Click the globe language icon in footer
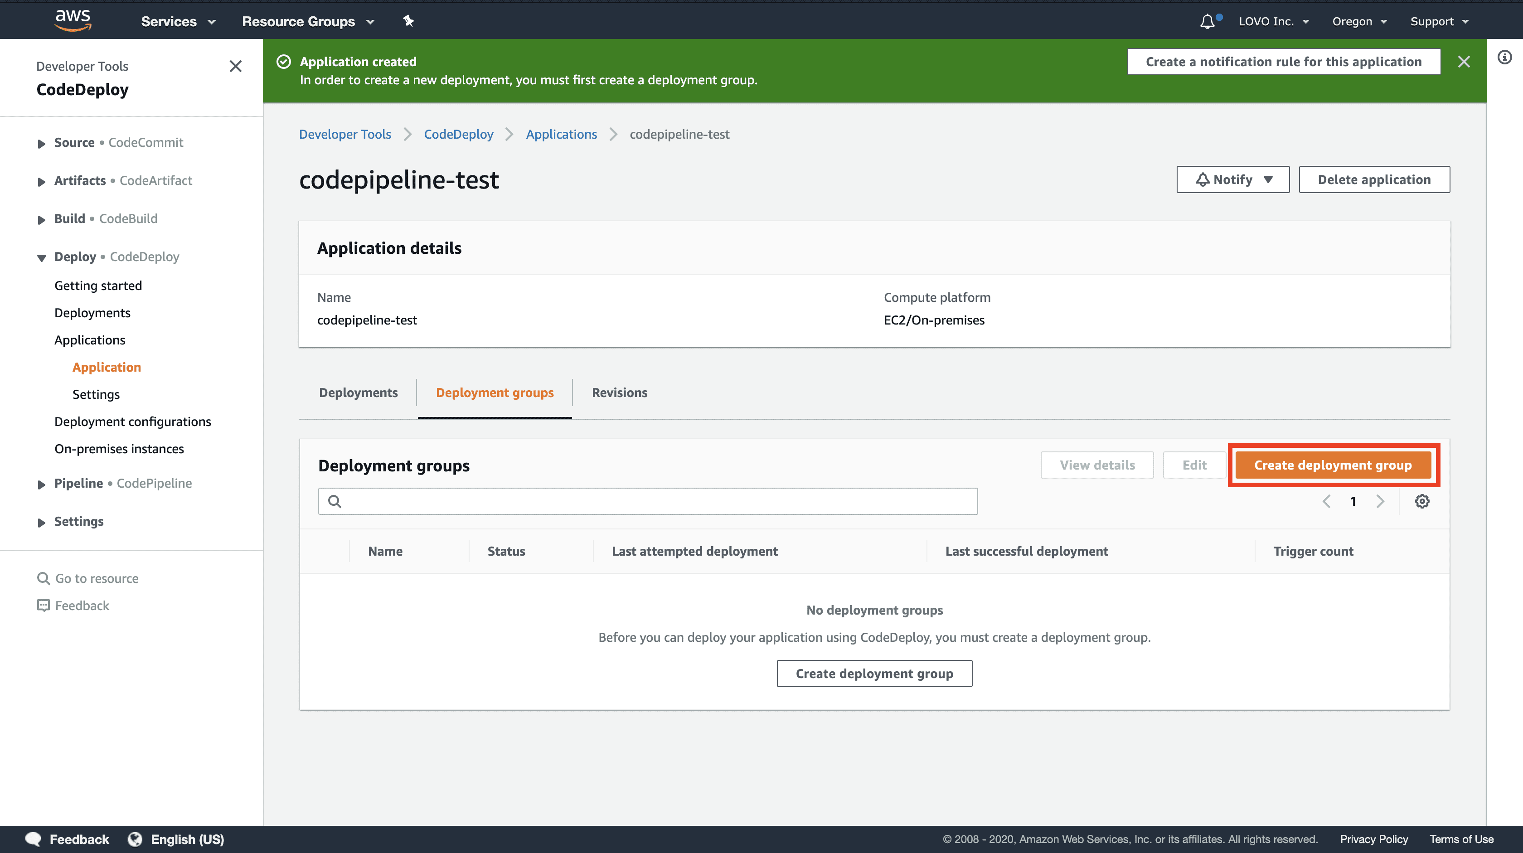Screen dimensions: 1523x853 136,839
